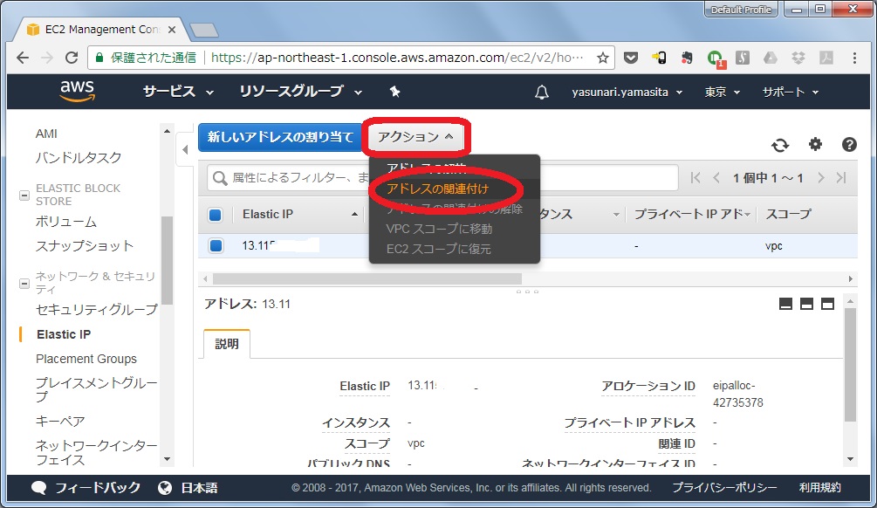Open the サービス dropdown
This screenshot has height=508, width=877.
(x=178, y=92)
